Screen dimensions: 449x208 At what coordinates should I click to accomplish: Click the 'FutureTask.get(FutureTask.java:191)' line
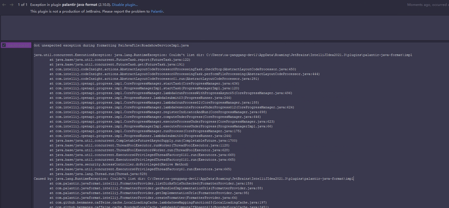click(117, 64)
